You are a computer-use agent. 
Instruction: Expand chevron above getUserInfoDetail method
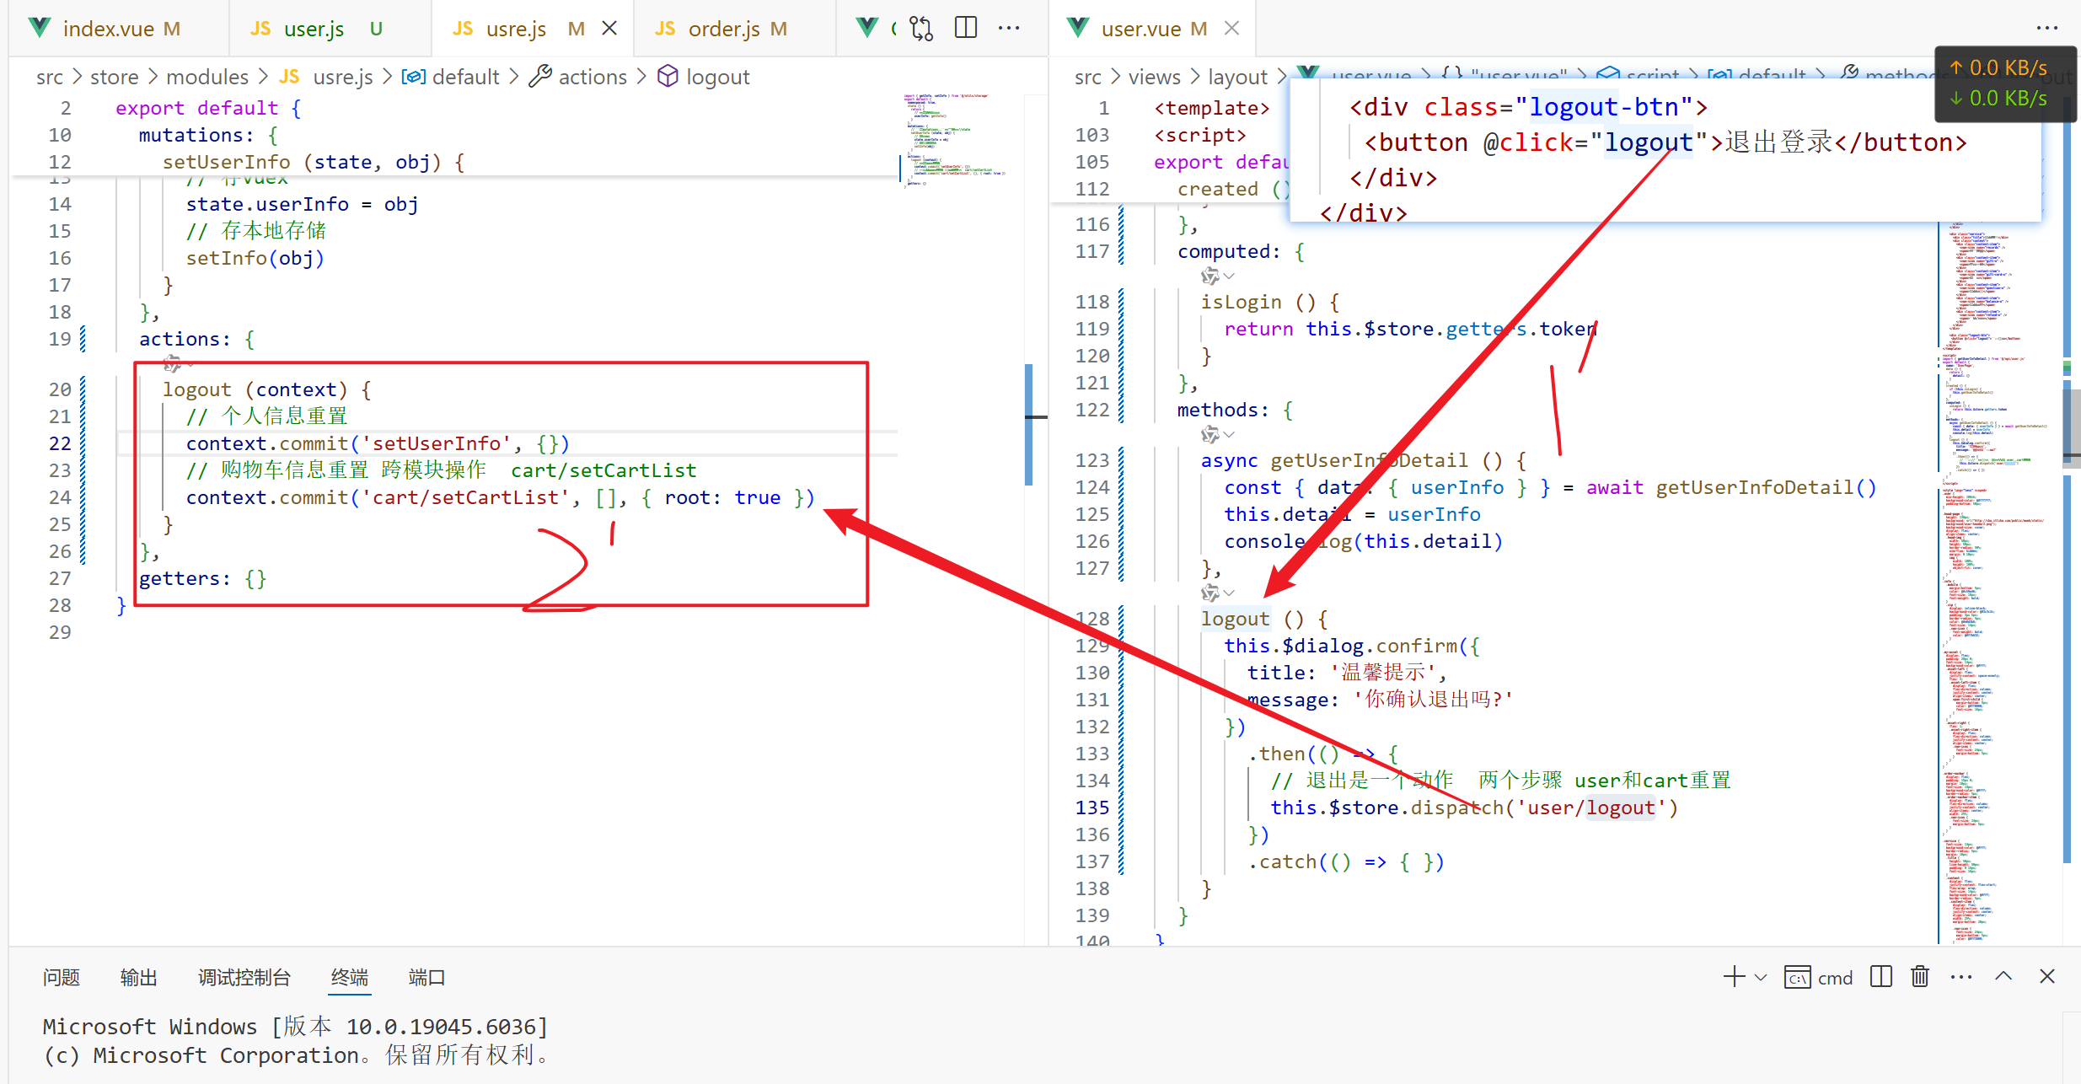[x=1229, y=435]
